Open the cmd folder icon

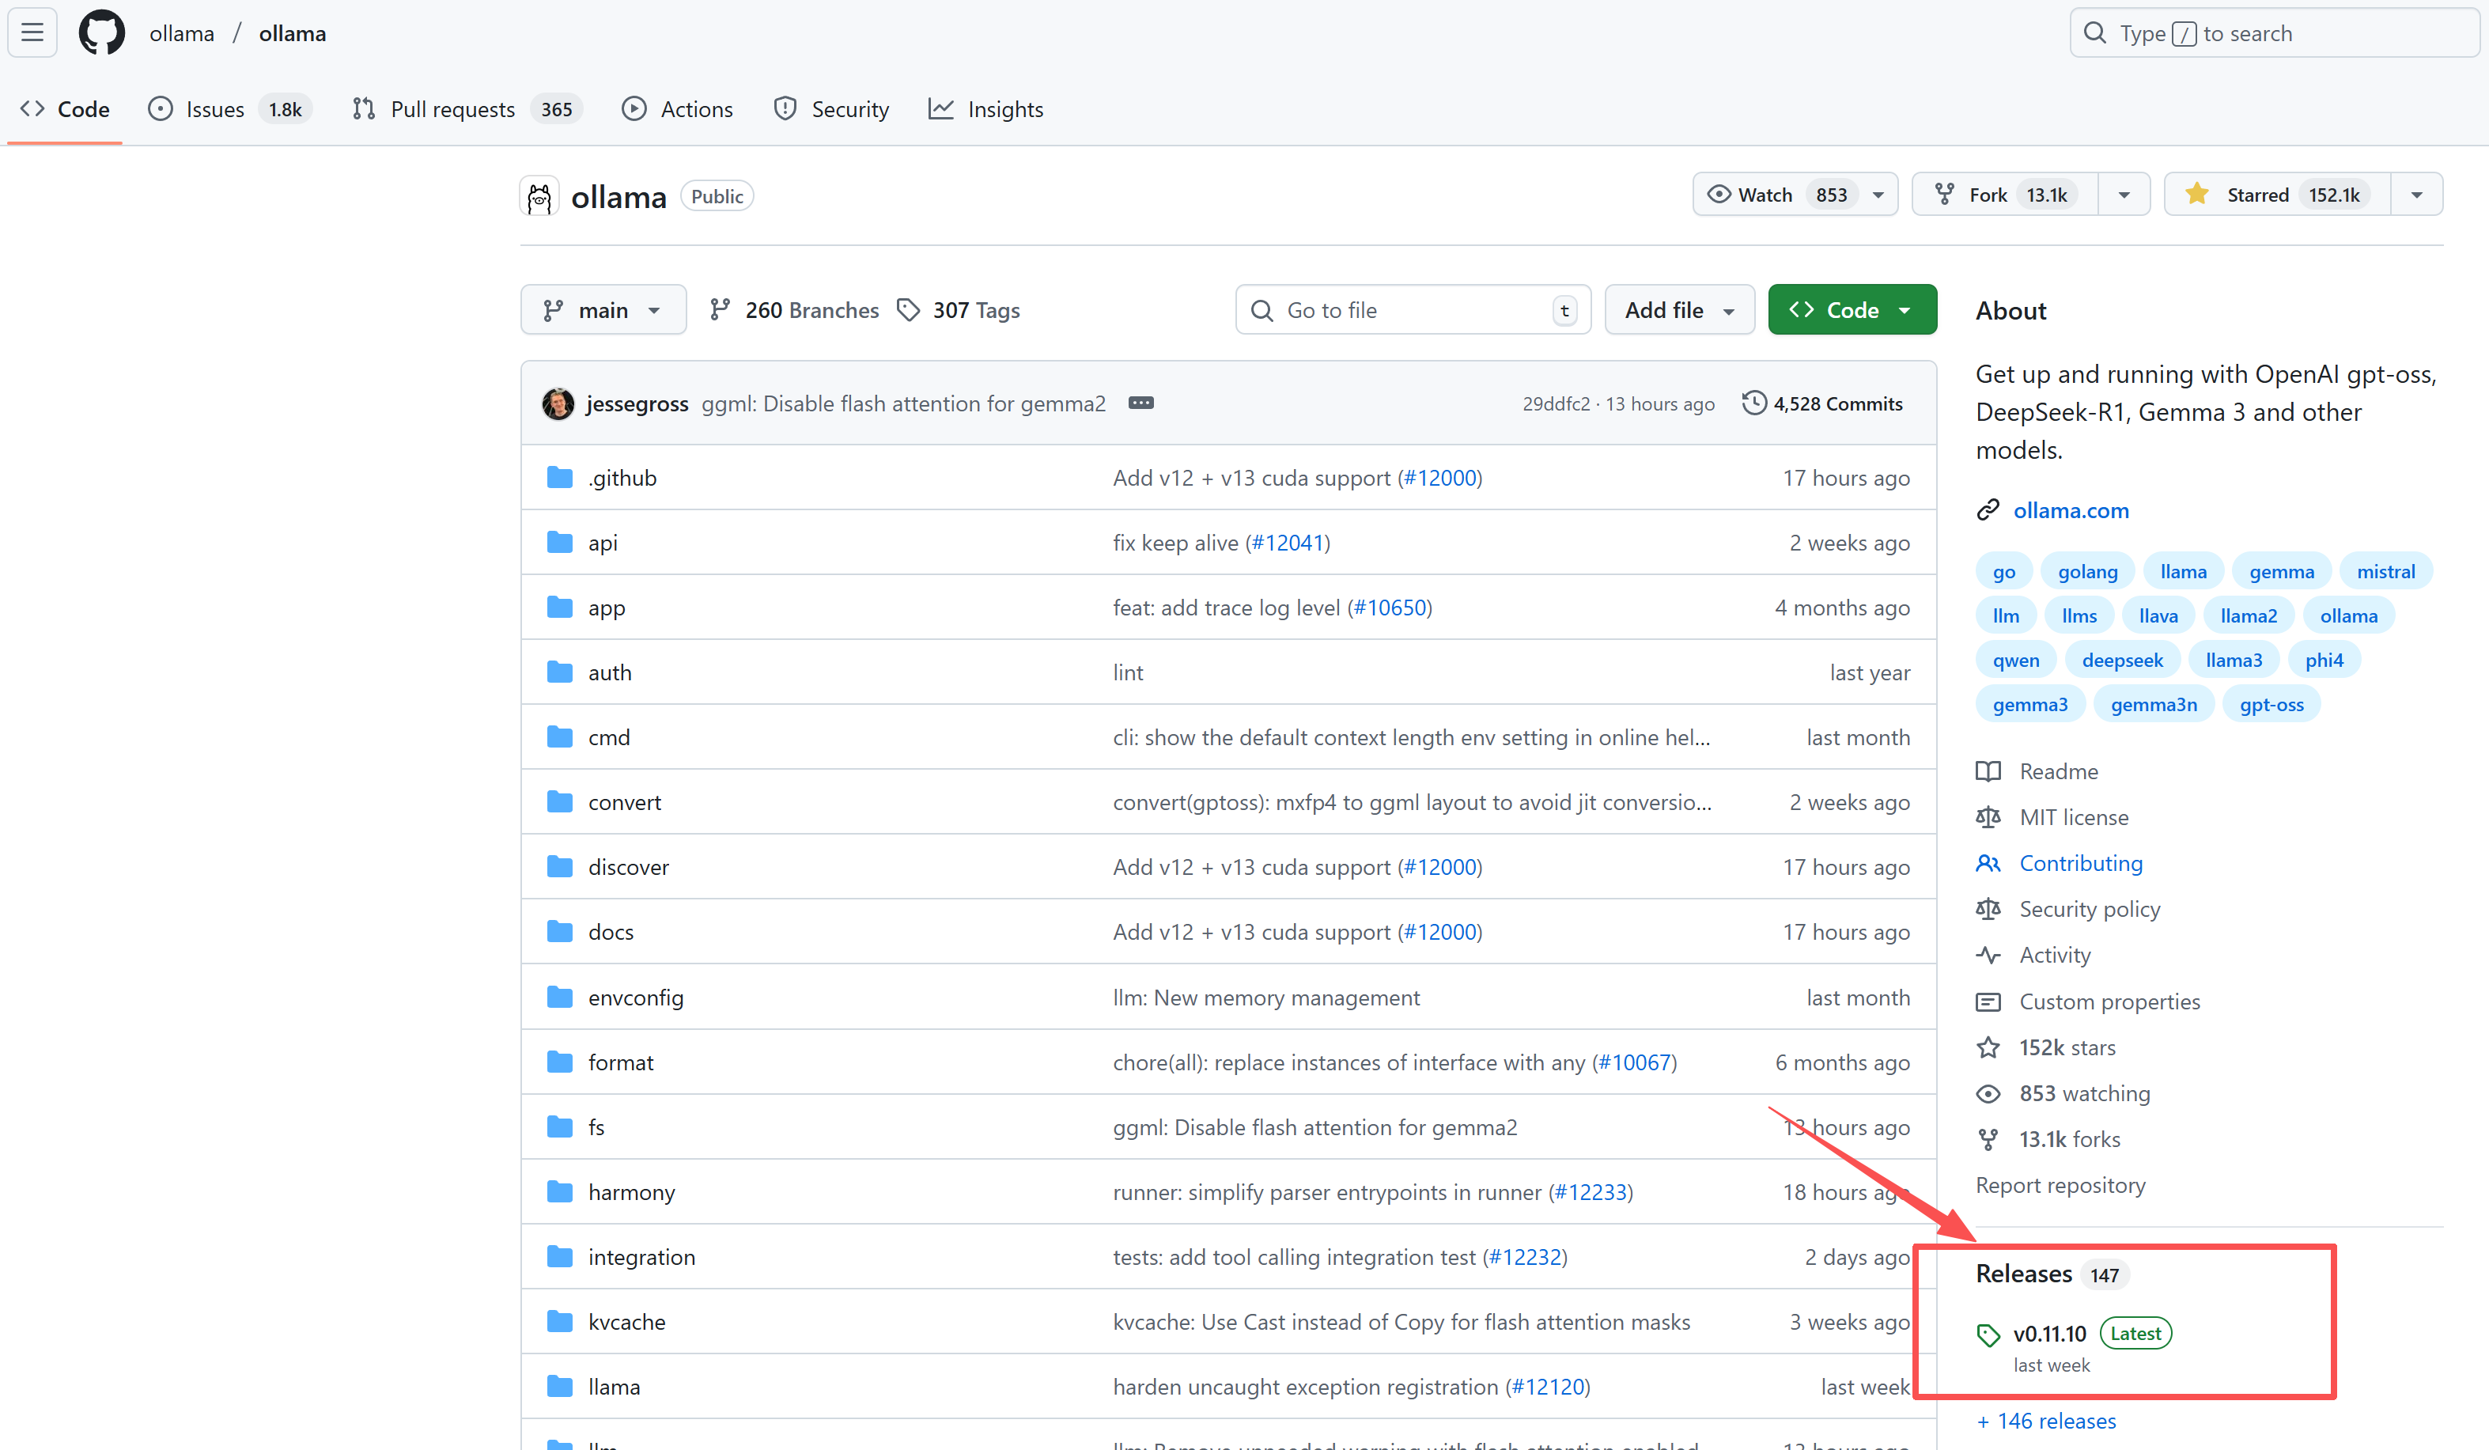(x=560, y=736)
